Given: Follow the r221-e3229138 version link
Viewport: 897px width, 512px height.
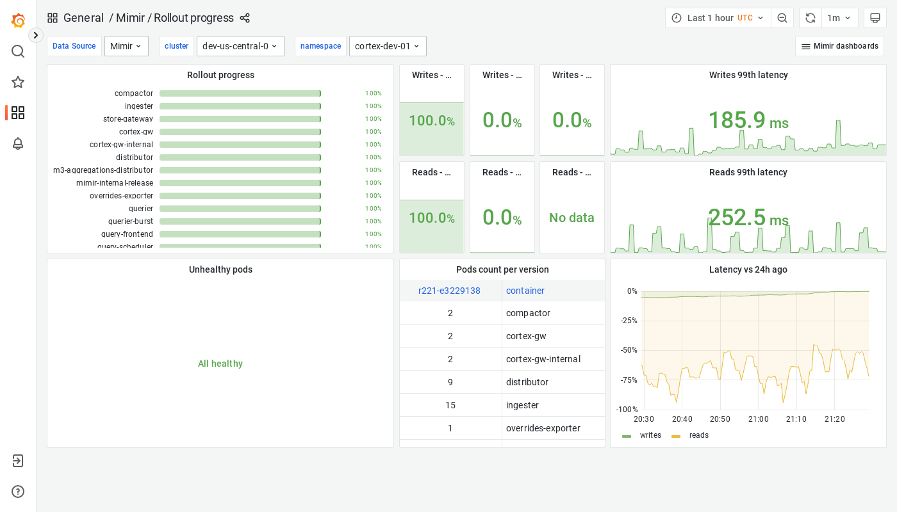Looking at the screenshot, I should click(450, 291).
